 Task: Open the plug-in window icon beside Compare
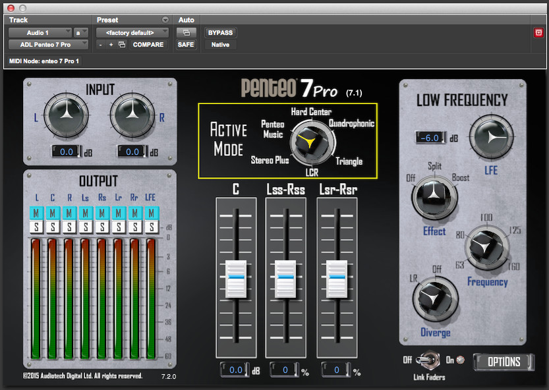coord(122,44)
